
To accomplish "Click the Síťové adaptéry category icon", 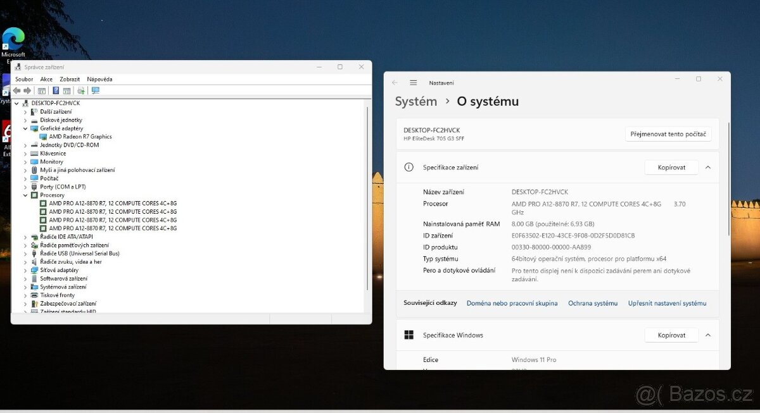I will [34, 270].
